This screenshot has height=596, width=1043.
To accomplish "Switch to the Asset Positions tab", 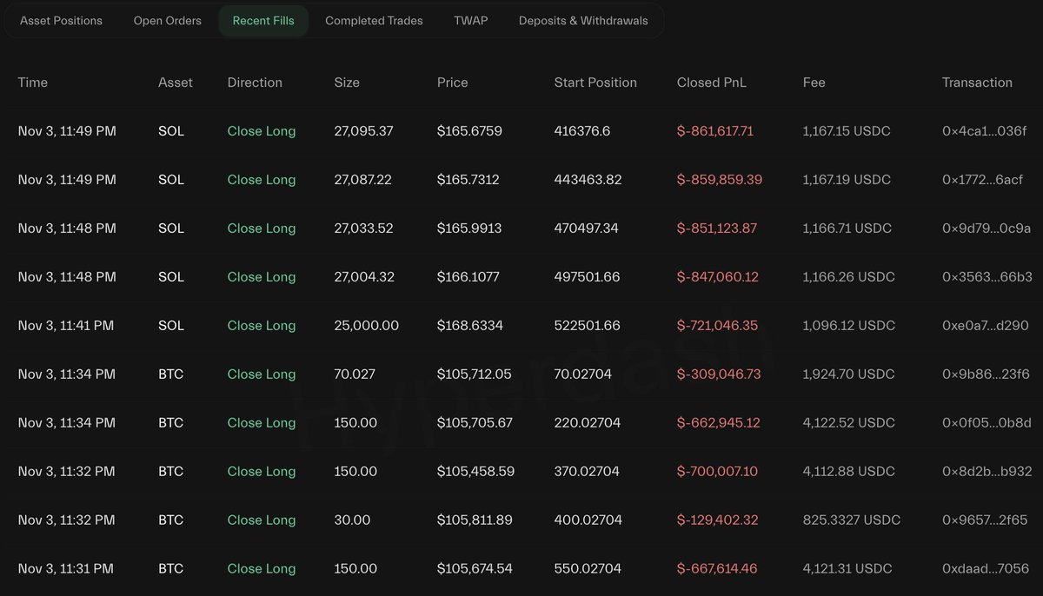I will 61,21.
